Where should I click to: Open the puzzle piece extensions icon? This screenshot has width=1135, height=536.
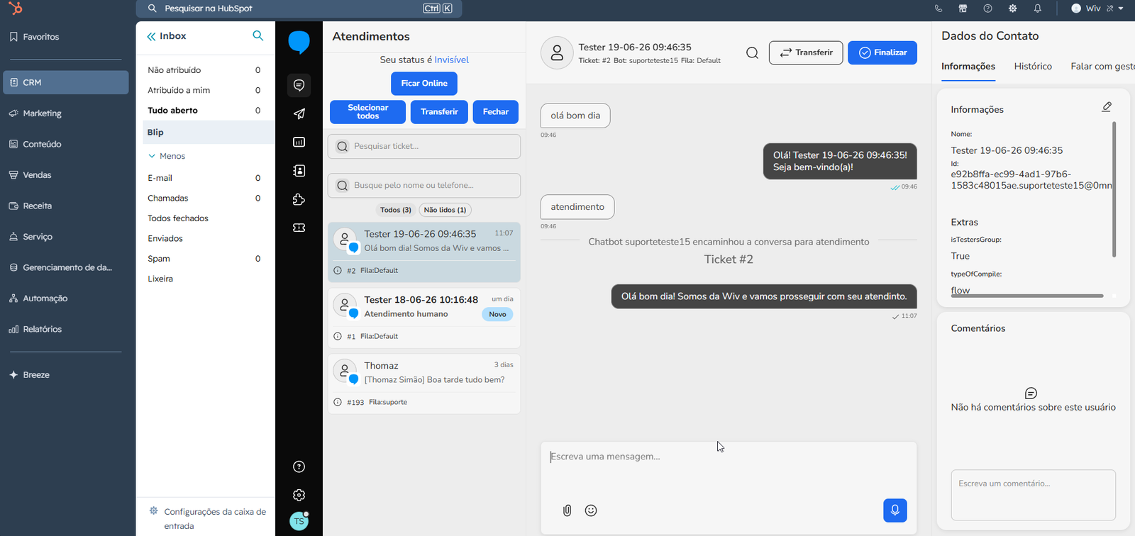[x=299, y=199]
